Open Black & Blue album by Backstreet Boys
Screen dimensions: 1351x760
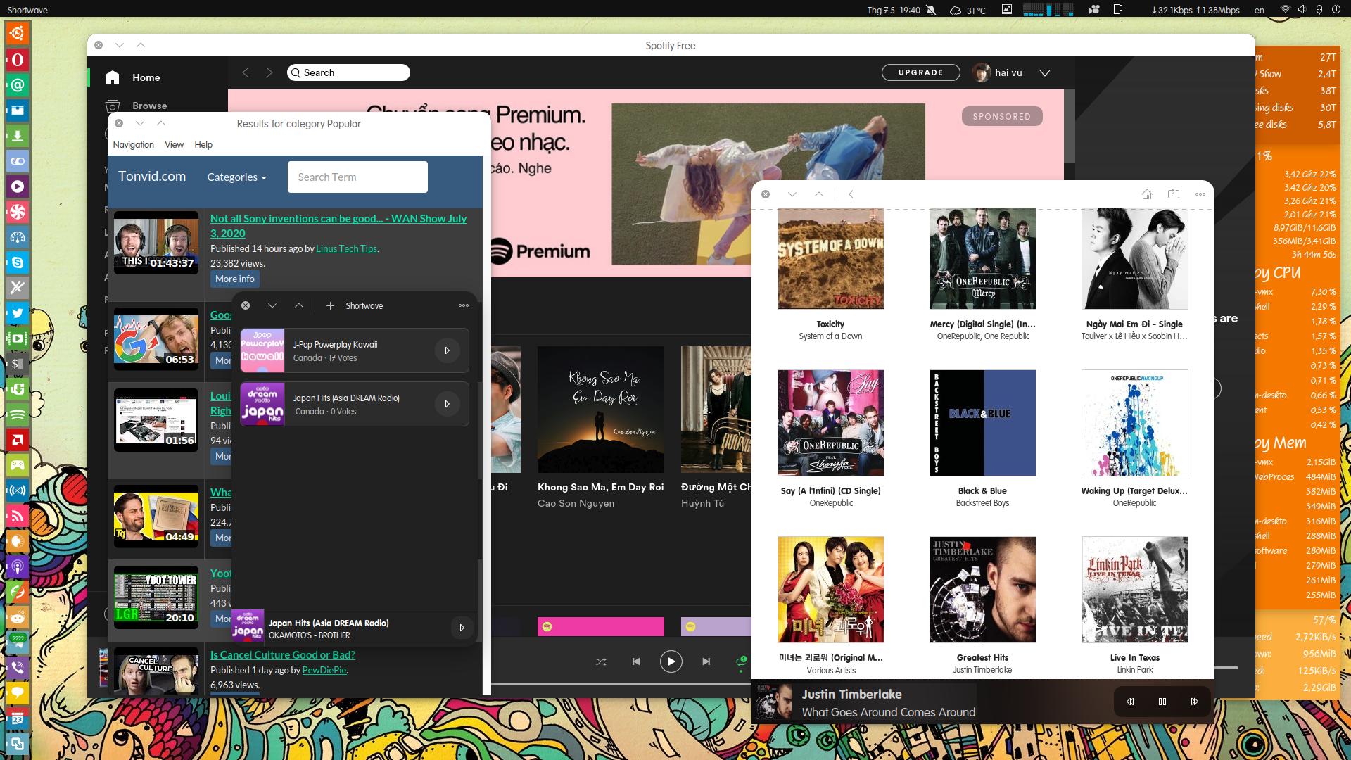click(983, 423)
